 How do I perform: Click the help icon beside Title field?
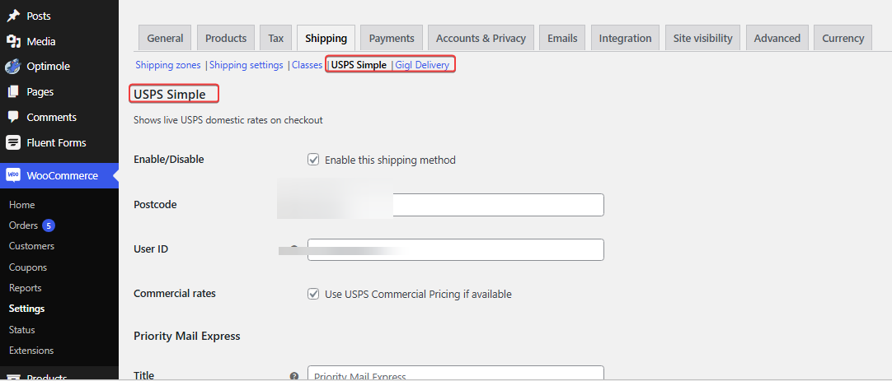(x=294, y=376)
